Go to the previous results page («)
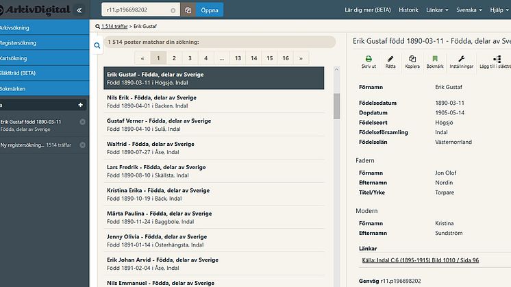This screenshot has height=287, width=511. coord(142,58)
